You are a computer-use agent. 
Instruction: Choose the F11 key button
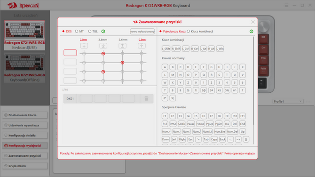[243, 116]
